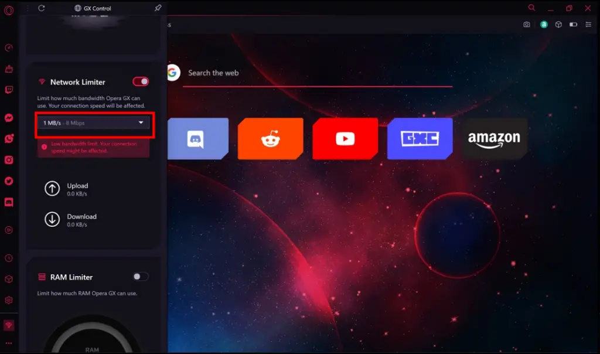
Task: Open the Player sidebar icon
Action: point(9,230)
